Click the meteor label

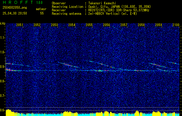41,9
